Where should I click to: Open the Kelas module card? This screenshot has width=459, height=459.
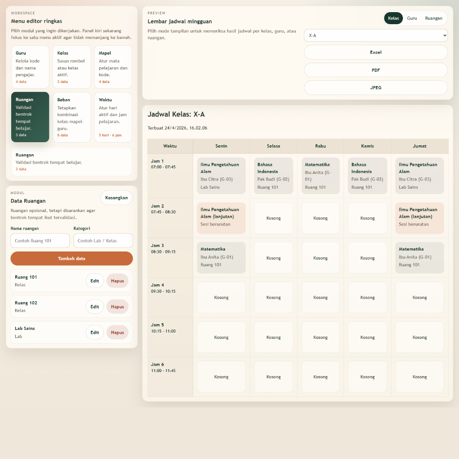[72, 67]
